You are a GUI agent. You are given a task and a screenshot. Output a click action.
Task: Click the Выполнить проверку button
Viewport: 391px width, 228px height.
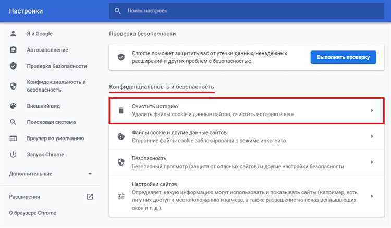click(344, 57)
